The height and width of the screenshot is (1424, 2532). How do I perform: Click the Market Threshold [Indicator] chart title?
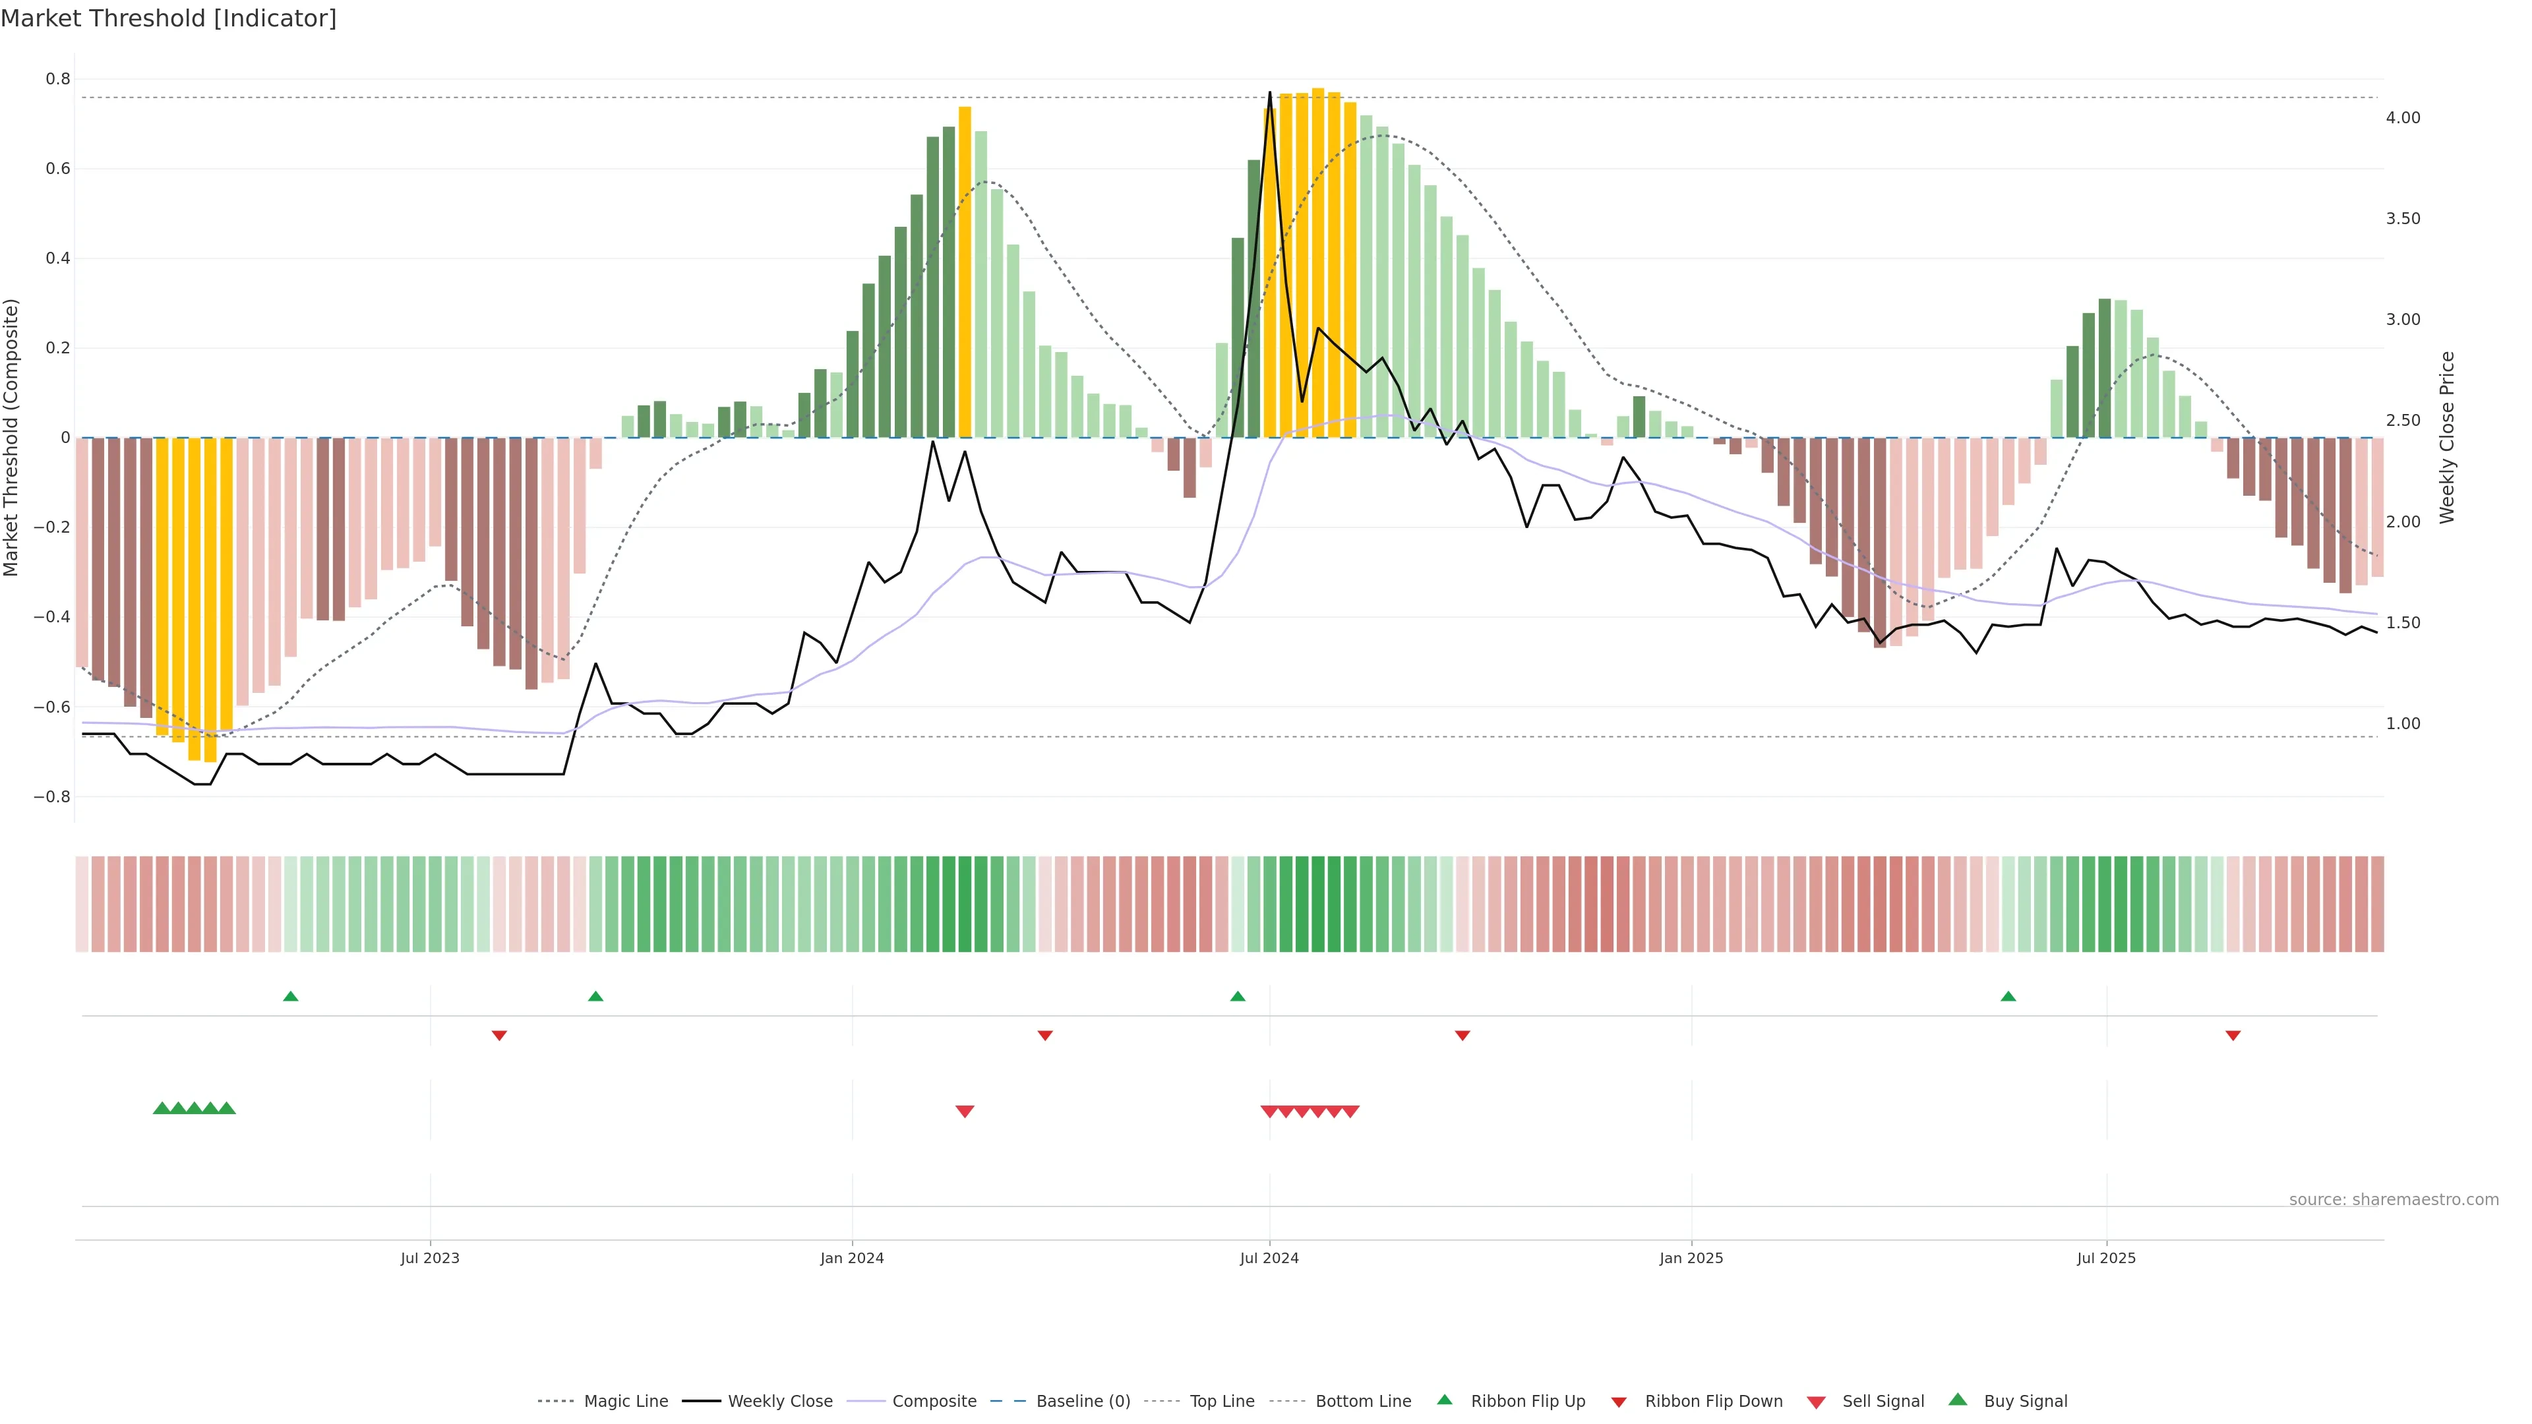[168, 18]
